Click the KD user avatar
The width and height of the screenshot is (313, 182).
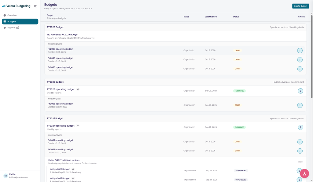(x=6, y=176)
